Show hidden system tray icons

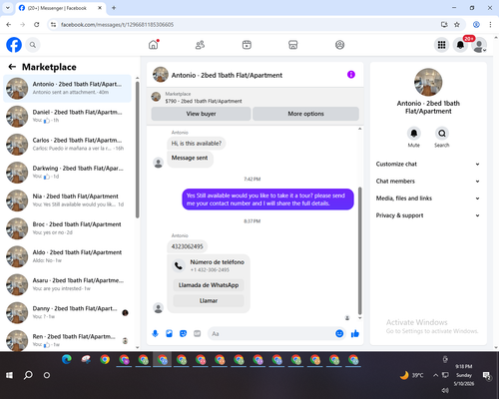435,375
